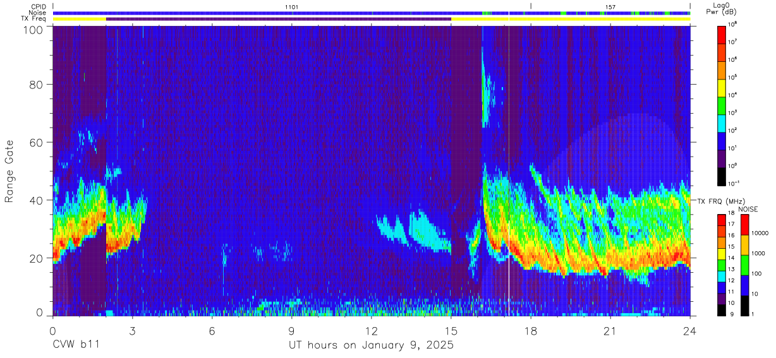This screenshot has width=776, height=358.
Task: Click the blue Noise strip above the plot
Action: point(372,13)
